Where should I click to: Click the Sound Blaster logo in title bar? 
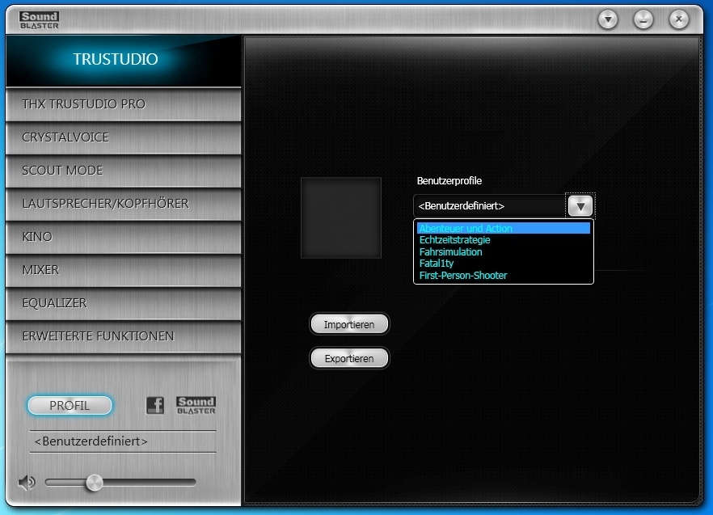point(39,20)
